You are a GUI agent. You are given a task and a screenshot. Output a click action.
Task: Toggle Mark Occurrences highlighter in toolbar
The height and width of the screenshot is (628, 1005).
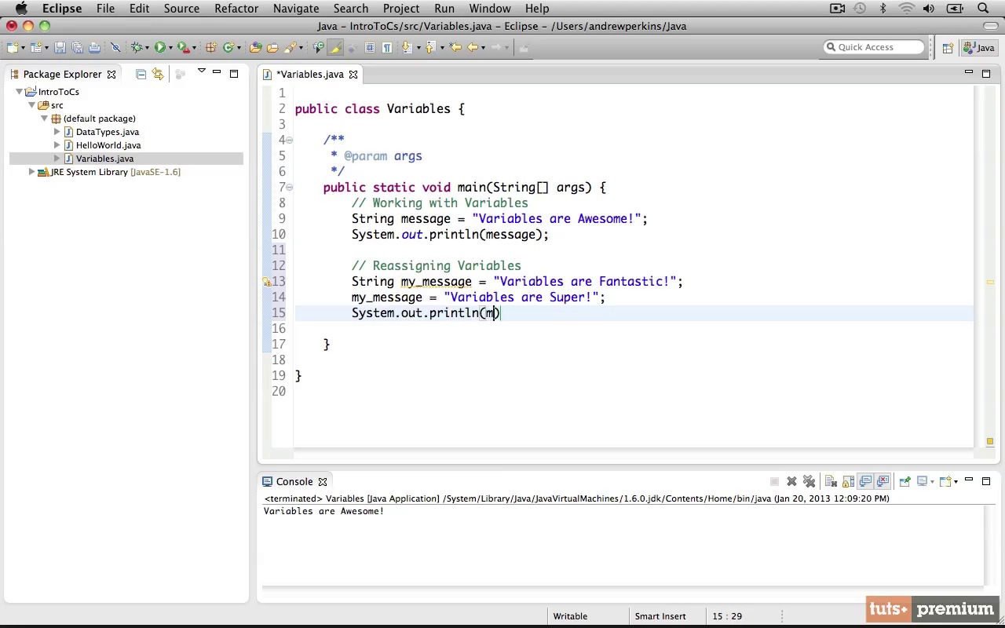335,48
